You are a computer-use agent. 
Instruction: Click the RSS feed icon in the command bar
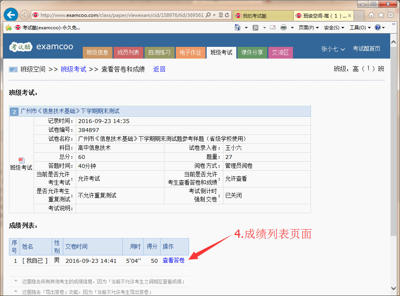tap(256, 27)
